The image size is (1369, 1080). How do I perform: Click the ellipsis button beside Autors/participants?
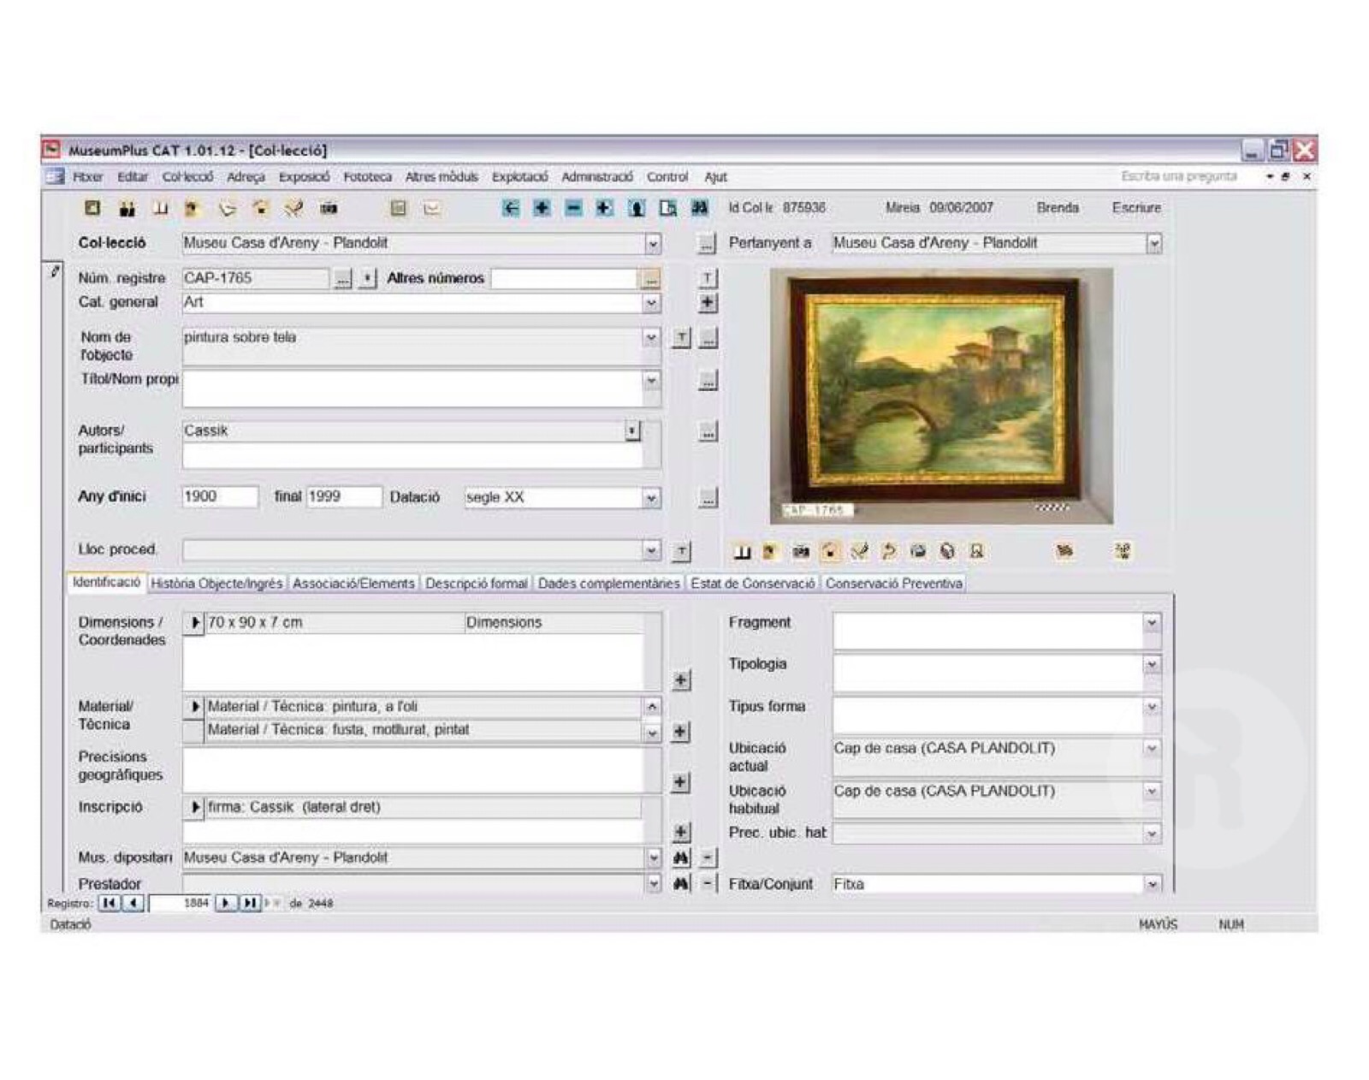coord(708,432)
